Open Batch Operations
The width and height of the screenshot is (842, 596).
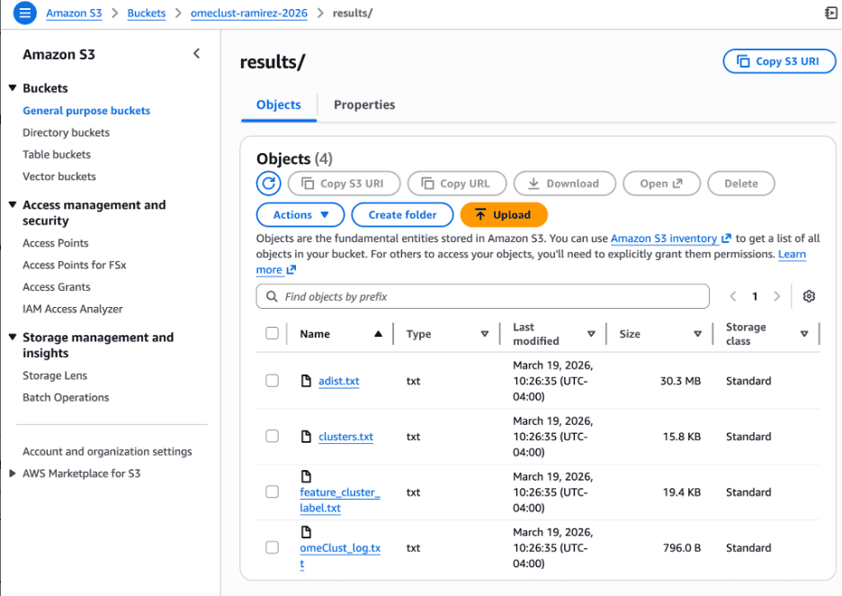tap(66, 398)
